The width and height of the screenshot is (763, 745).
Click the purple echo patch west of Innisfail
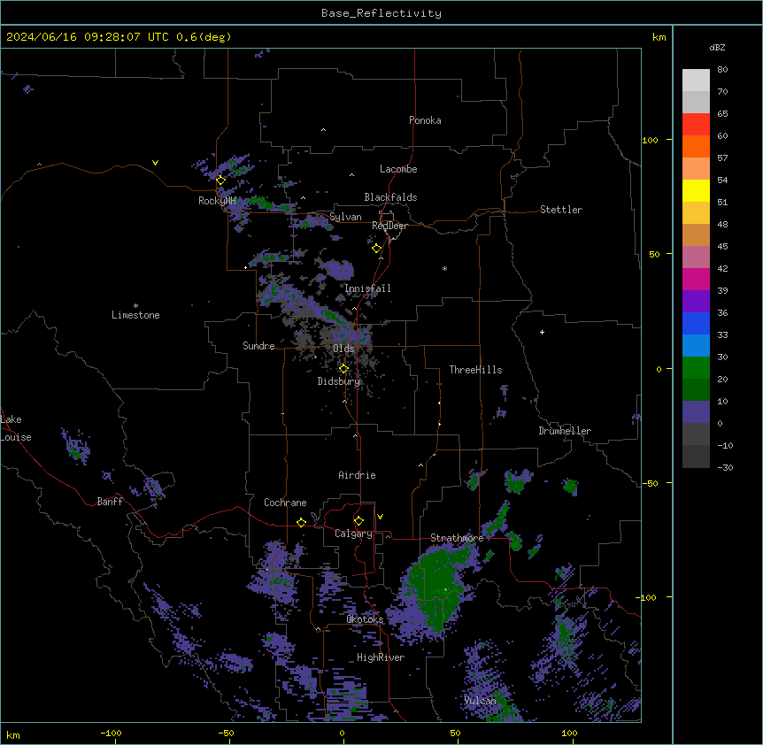point(338,269)
